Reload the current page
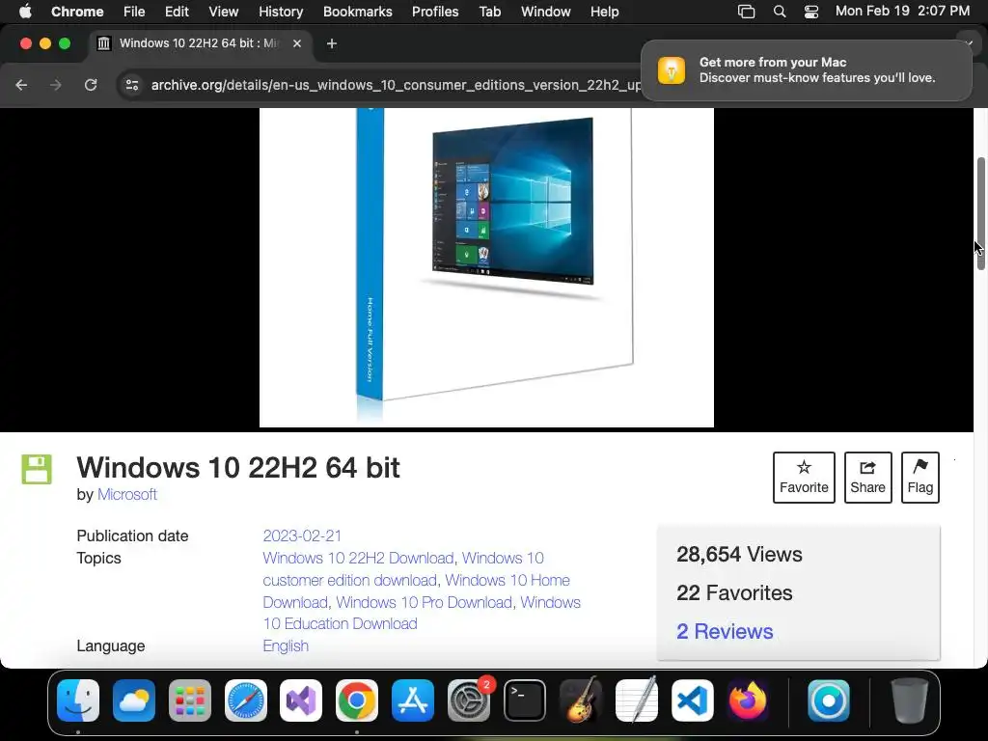Image resolution: width=988 pixels, height=741 pixels. tap(91, 85)
